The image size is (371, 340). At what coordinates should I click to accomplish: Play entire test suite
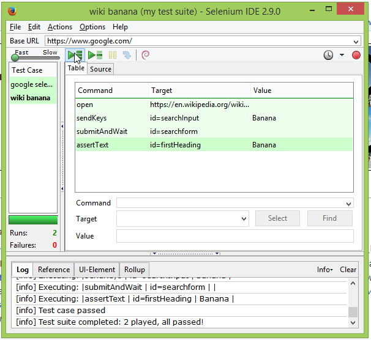pyautogui.click(x=75, y=55)
